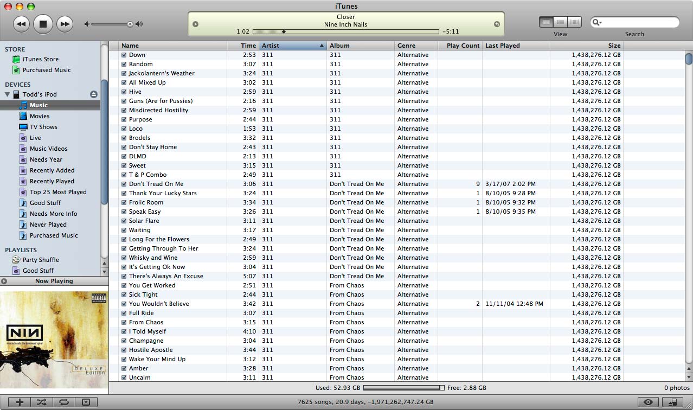
Task: Select Todd's iPod device
Action: tap(40, 94)
